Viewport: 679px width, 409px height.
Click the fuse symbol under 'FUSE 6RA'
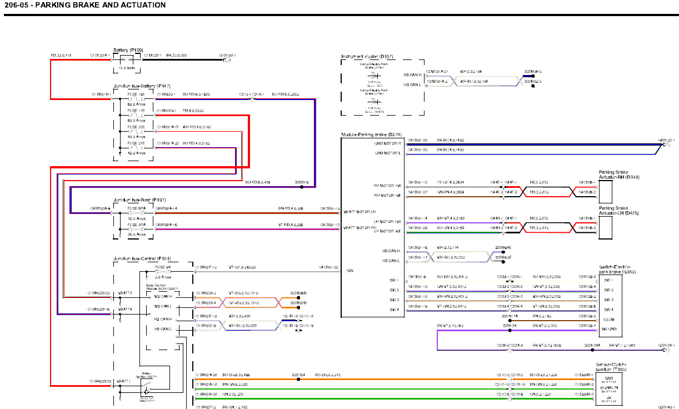(x=137, y=213)
